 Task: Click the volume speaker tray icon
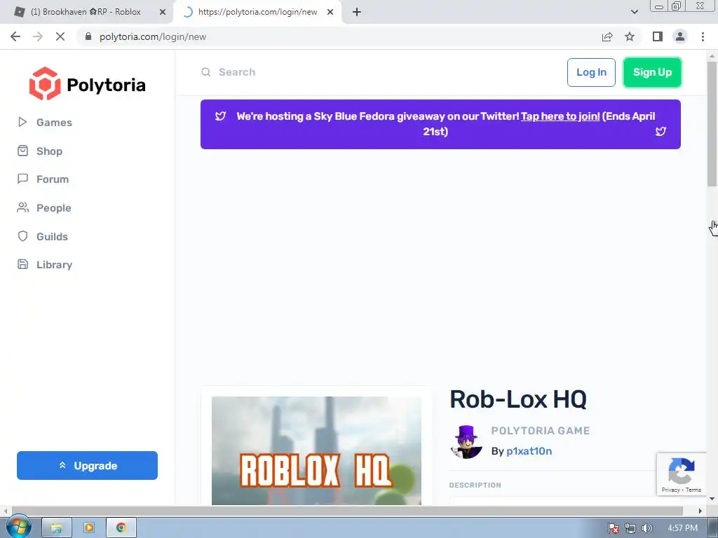point(646,528)
